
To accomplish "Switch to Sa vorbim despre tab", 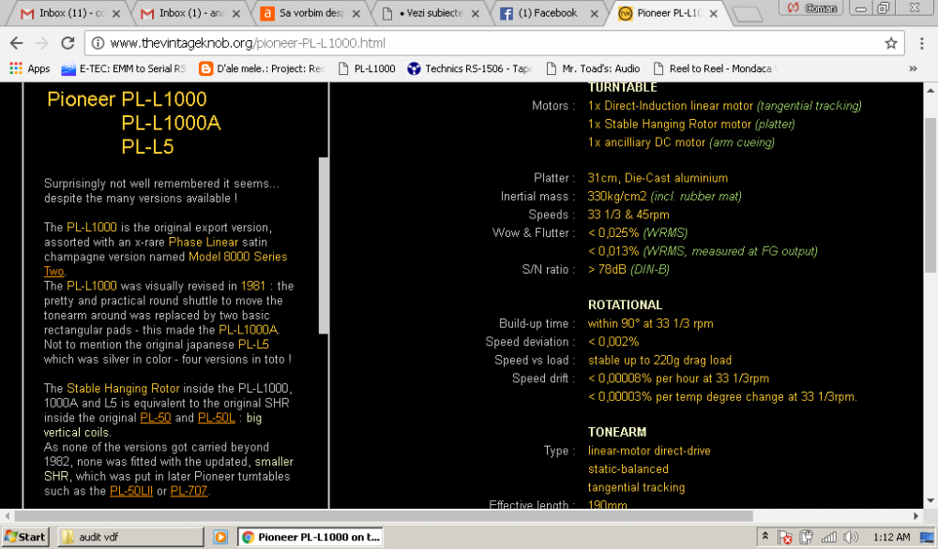I will point(308,13).
